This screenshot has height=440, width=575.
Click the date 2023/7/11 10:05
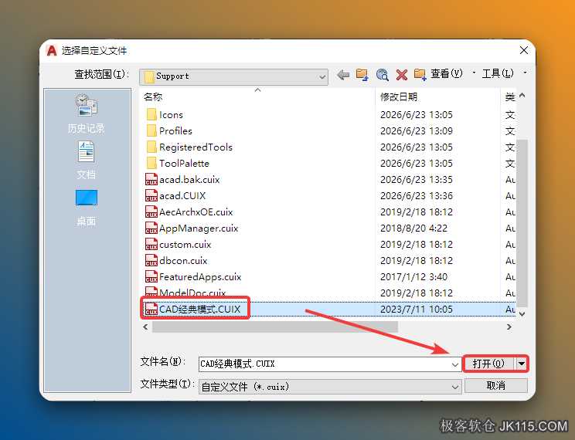(x=417, y=310)
